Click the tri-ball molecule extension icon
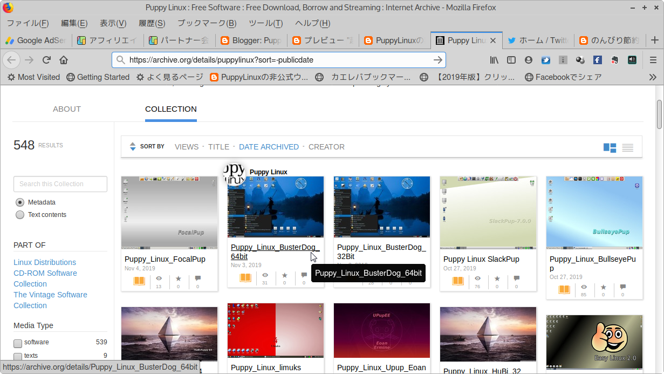The width and height of the screenshot is (664, 374). [580, 60]
